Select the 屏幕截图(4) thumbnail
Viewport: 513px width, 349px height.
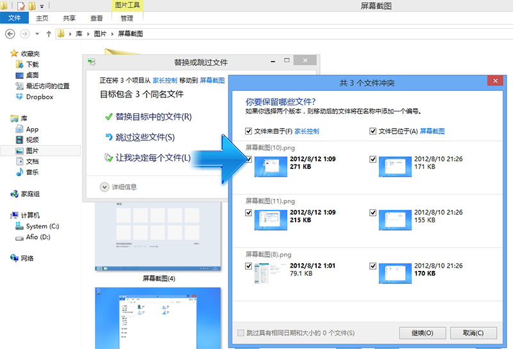click(x=158, y=236)
